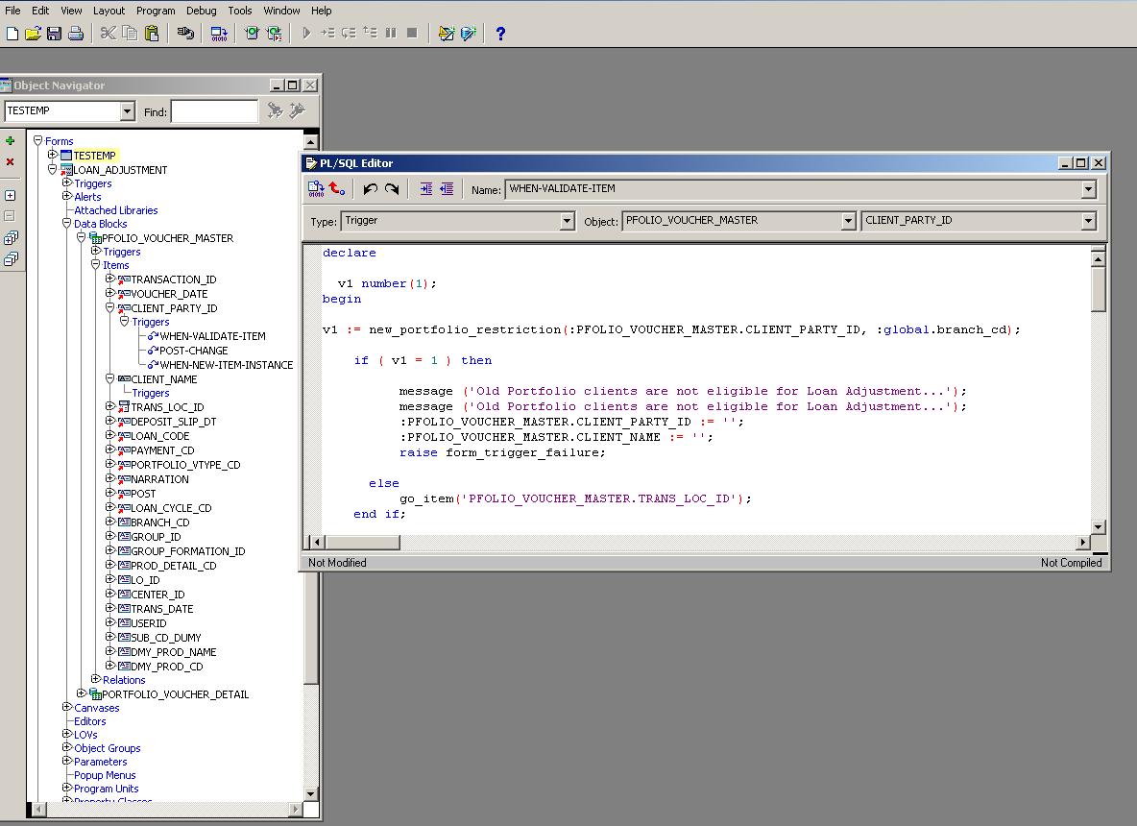
Task: Click the red X Delete icon in Object Navigator
Action: coord(11,161)
